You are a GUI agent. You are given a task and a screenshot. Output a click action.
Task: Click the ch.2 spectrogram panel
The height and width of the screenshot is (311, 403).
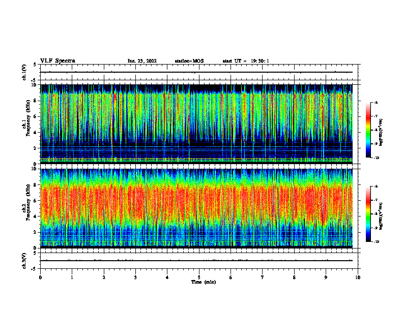(196, 208)
